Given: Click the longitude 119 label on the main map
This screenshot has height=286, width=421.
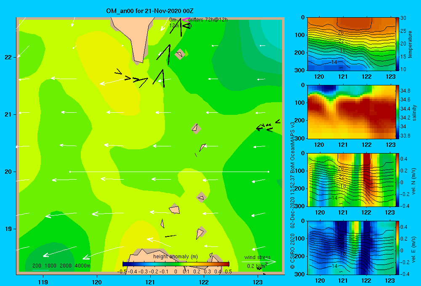Looking at the screenshot, I should 43,282.
